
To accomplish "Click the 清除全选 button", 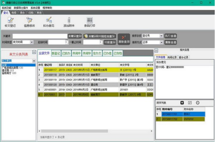I will (x=170, y=42).
